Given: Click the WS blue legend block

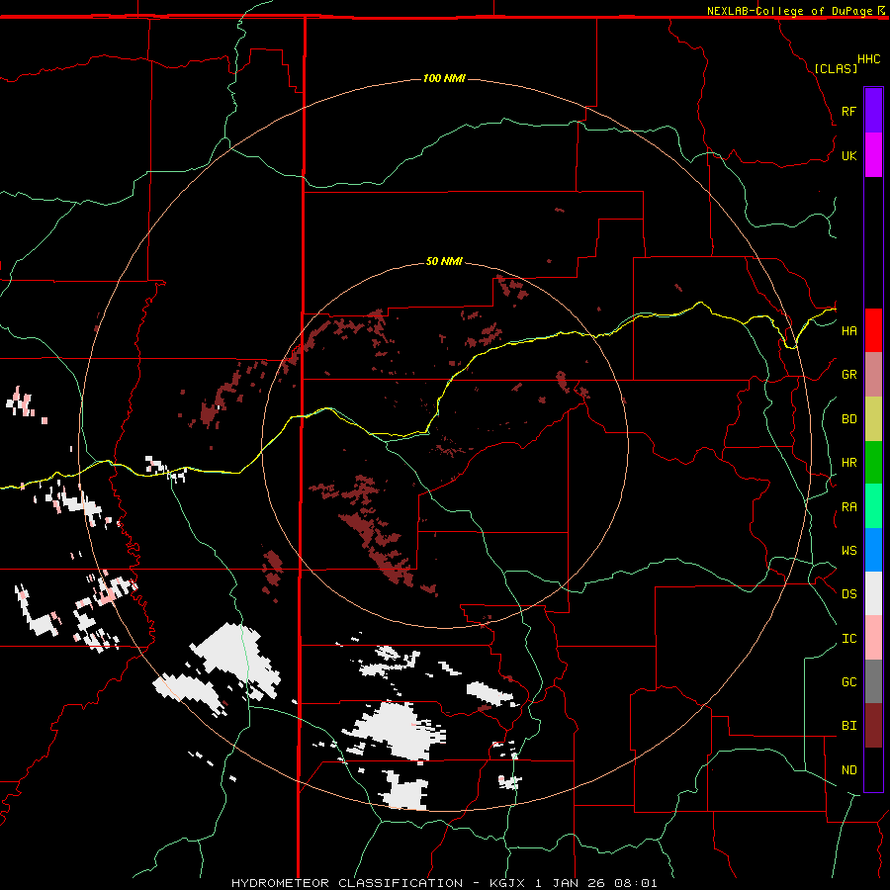Looking at the screenshot, I should (x=873, y=550).
